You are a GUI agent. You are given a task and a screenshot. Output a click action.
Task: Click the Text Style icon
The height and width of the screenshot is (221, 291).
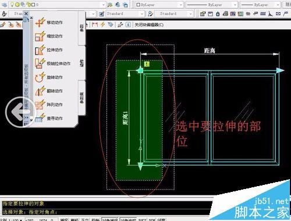pyautogui.click(x=4, y=14)
